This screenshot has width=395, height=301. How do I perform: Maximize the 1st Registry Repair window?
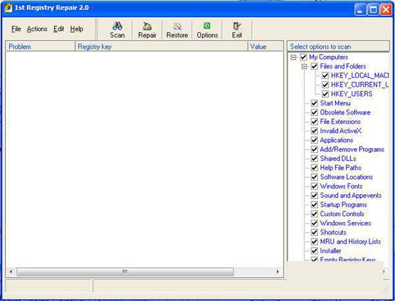[373, 10]
